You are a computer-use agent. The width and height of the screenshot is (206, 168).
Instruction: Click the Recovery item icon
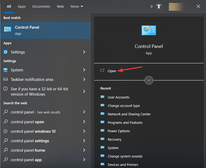pyautogui.click(x=102, y=139)
